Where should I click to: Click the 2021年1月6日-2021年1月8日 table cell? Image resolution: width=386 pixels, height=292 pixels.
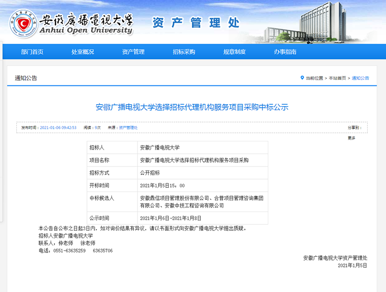[203, 218]
